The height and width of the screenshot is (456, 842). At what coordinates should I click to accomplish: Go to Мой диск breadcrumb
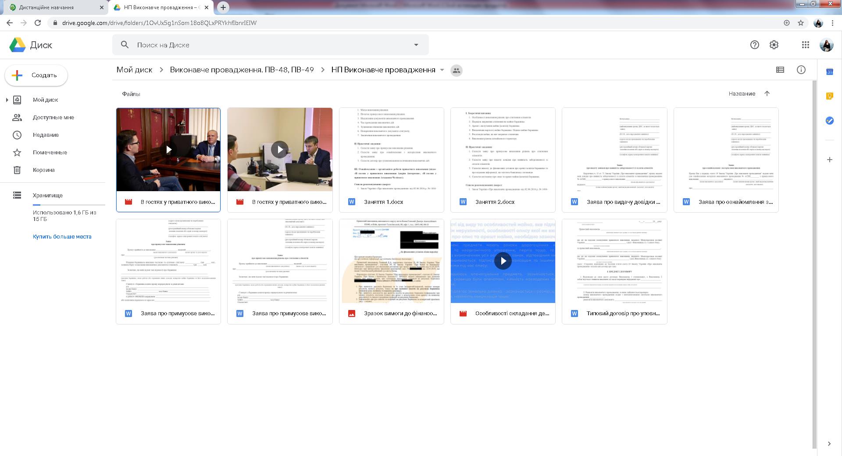point(135,70)
